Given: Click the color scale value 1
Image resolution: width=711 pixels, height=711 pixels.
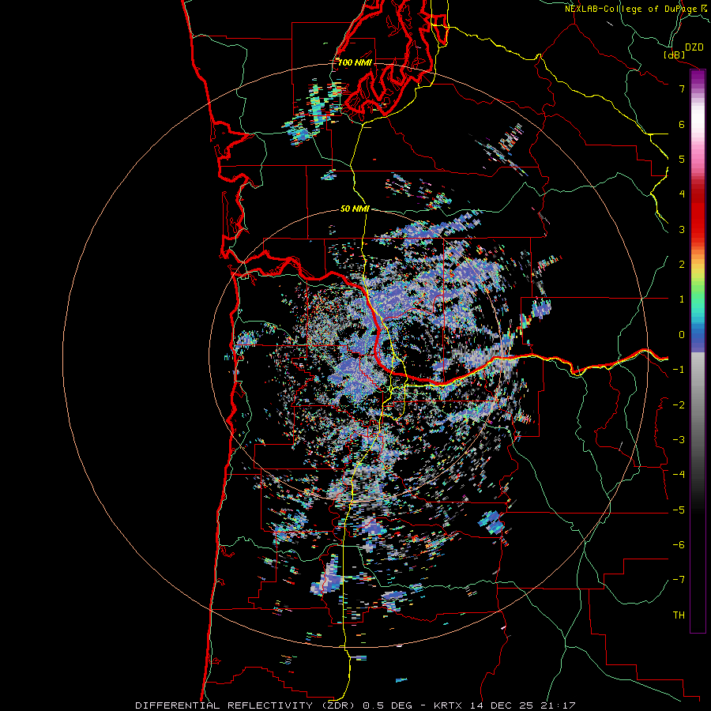Looking at the screenshot, I should click(682, 299).
